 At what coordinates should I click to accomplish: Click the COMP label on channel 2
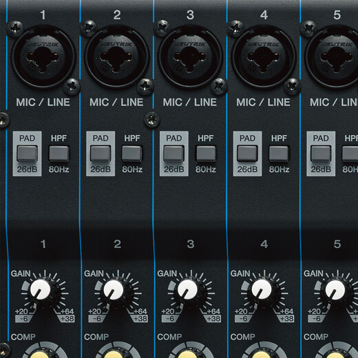[x=96, y=337]
